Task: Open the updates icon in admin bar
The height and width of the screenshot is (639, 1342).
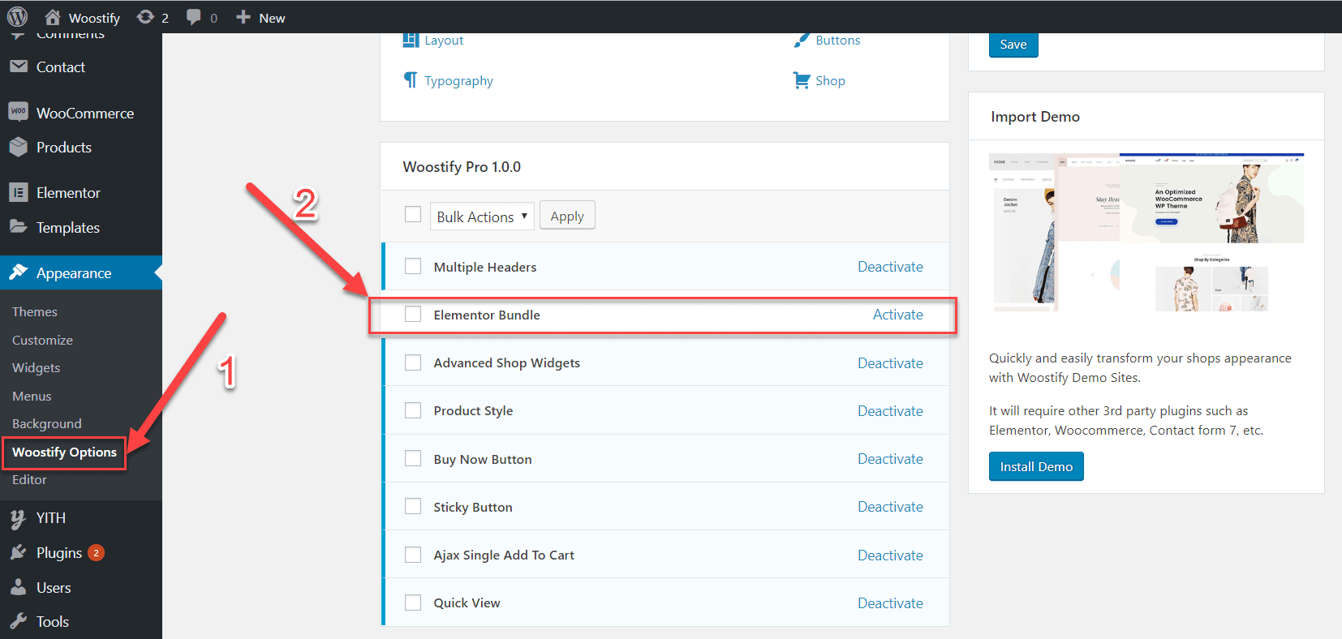Action: 146,17
